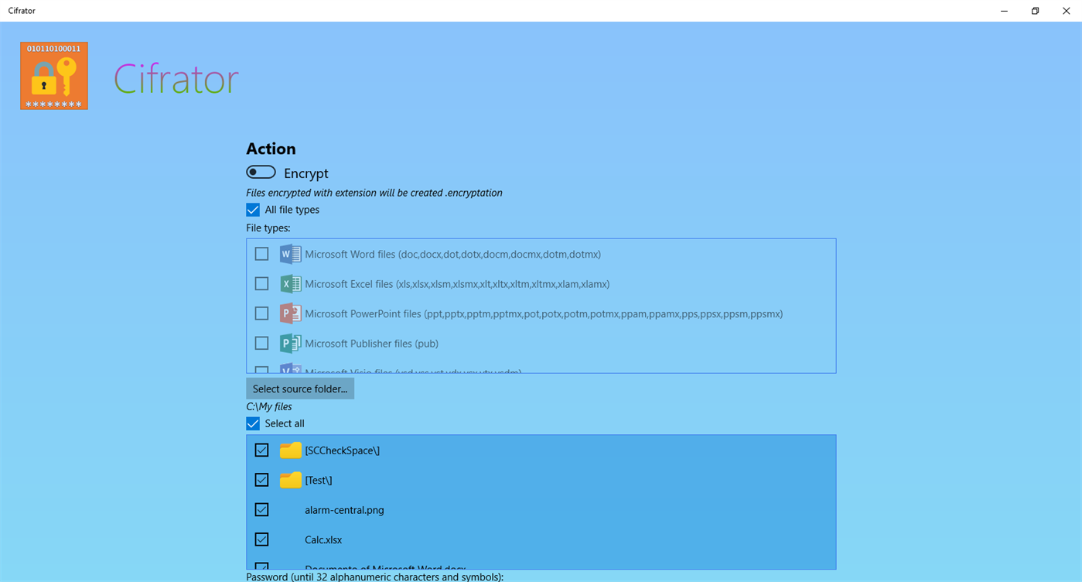Click the Microsoft Publisher files icon
Screen dimensions: 1082x582
tap(289, 343)
